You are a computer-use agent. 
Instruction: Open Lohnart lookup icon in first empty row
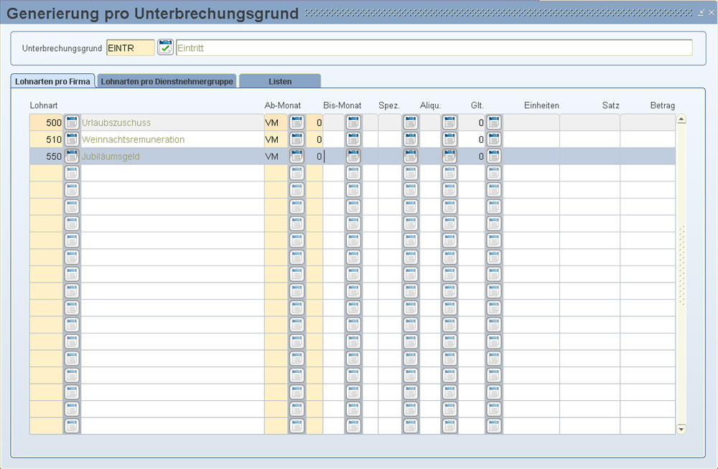(72, 173)
